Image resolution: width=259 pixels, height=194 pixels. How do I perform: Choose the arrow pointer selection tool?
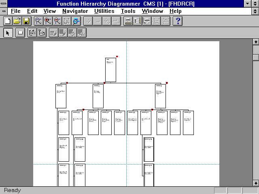(8, 33)
